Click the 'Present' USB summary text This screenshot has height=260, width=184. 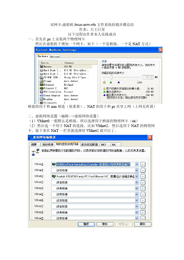click(68, 92)
